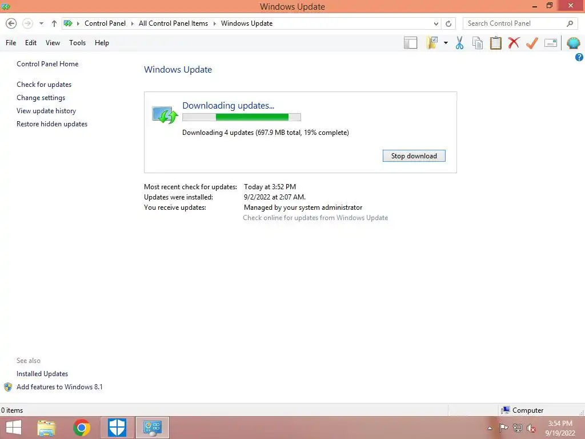Open the Help menu
The width and height of the screenshot is (585, 439).
click(x=102, y=43)
